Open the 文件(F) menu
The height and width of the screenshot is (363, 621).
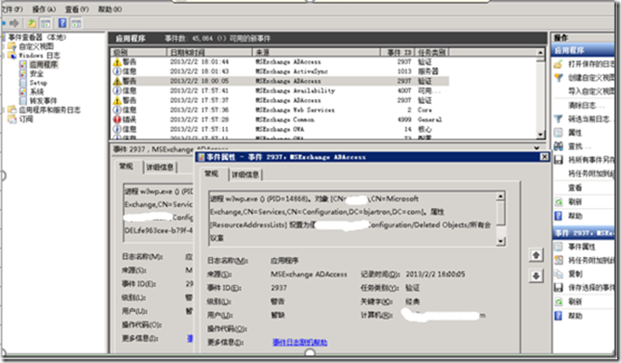tap(12, 9)
